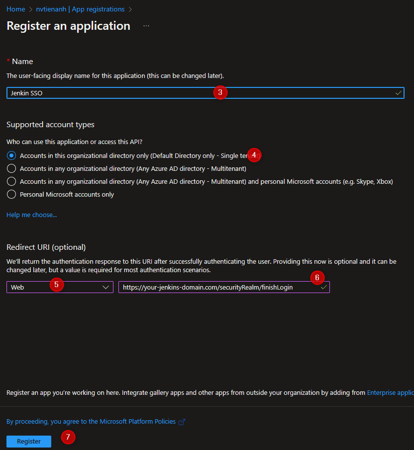The width and height of the screenshot is (414, 450).
Task: Open the Enterprise applications link
Action: click(391, 392)
